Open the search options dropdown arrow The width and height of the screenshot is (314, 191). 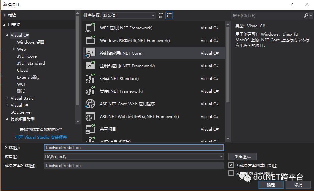(x=311, y=15)
